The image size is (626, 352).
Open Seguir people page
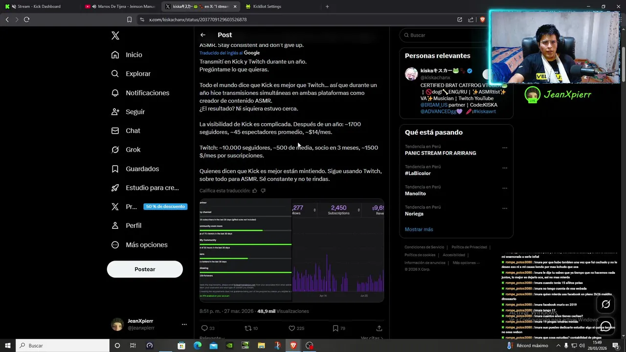[x=128, y=112]
